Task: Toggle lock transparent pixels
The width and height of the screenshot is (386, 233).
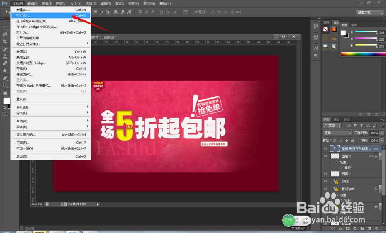Action: click(x=335, y=141)
